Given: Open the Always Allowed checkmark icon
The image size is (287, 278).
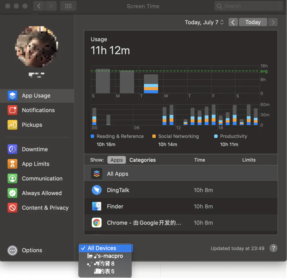Looking at the screenshot, I should (x=12, y=193).
